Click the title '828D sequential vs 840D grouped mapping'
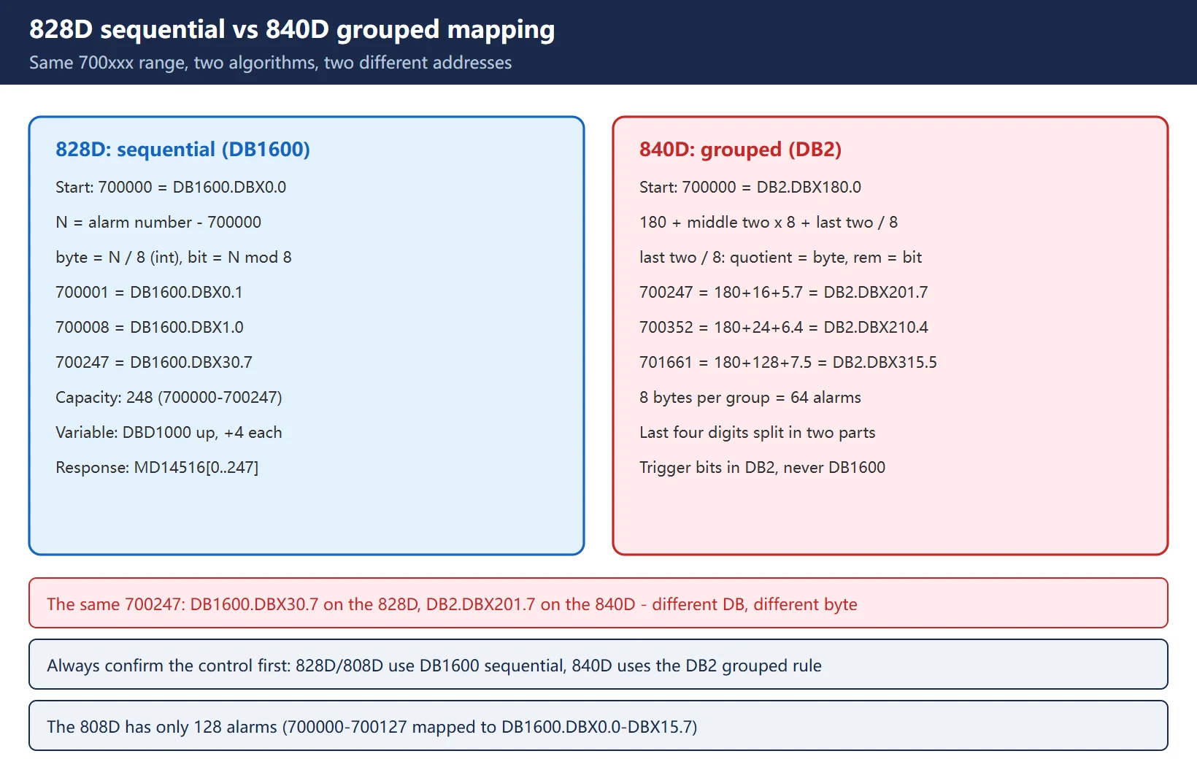Image resolution: width=1197 pixels, height=759 pixels. [x=292, y=29]
